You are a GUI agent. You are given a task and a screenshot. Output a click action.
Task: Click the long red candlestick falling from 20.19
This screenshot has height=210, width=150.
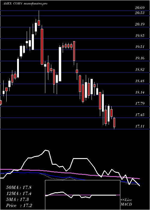click(42, 47)
